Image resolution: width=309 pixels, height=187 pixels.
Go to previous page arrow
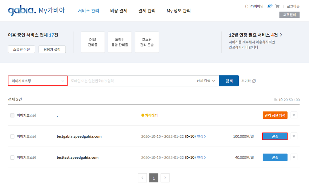[x=142, y=178]
